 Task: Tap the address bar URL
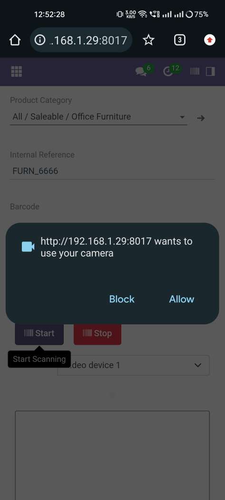pyautogui.click(x=88, y=40)
